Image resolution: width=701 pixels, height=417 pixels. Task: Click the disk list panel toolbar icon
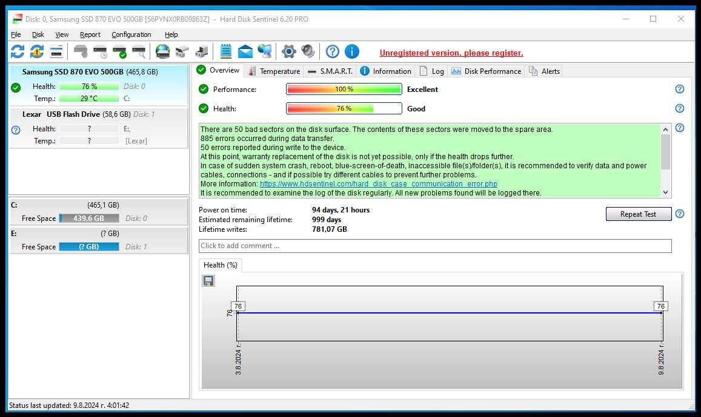(x=56, y=52)
